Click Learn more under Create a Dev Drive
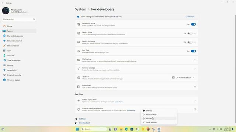This screenshot has width=236, height=132. coord(119,102)
